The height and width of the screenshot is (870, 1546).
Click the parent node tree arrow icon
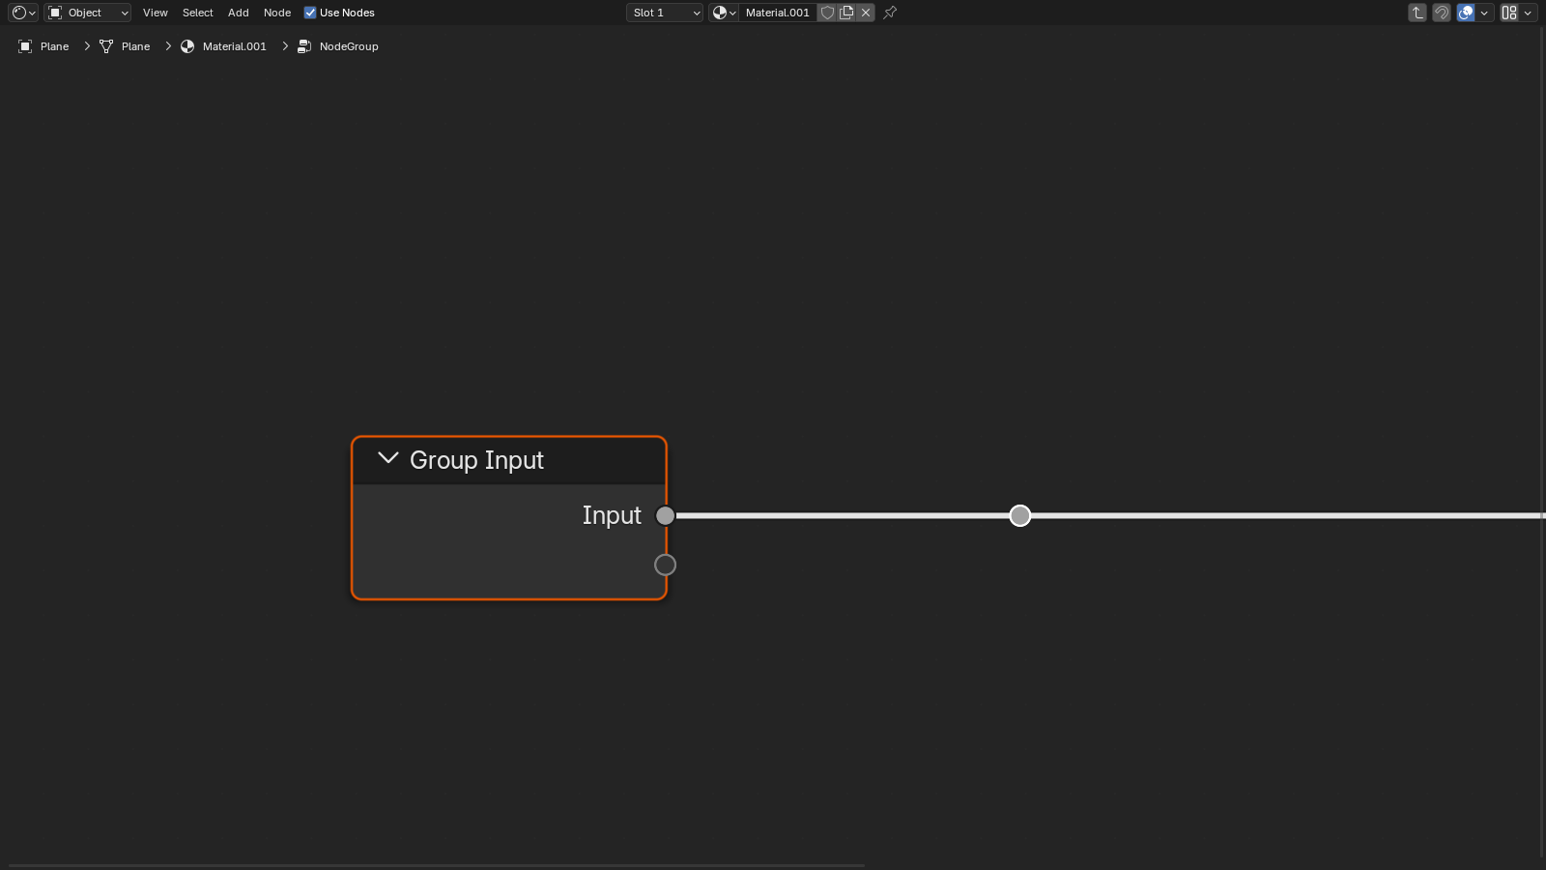tap(1417, 13)
